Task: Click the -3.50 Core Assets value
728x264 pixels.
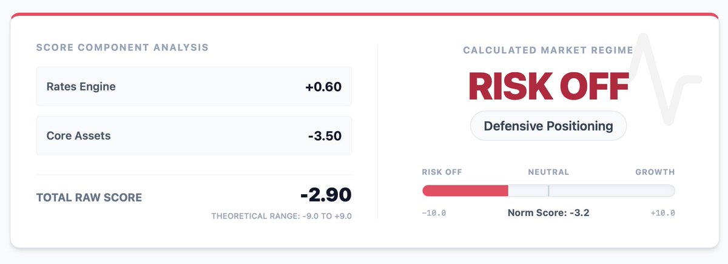Action: pyautogui.click(x=325, y=136)
